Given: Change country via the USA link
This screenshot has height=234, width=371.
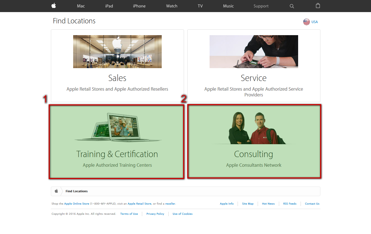Looking at the screenshot, I should tap(314, 22).
